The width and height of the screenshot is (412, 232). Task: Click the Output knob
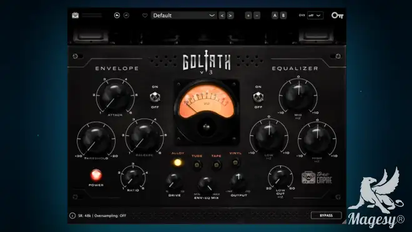pos(238,182)
